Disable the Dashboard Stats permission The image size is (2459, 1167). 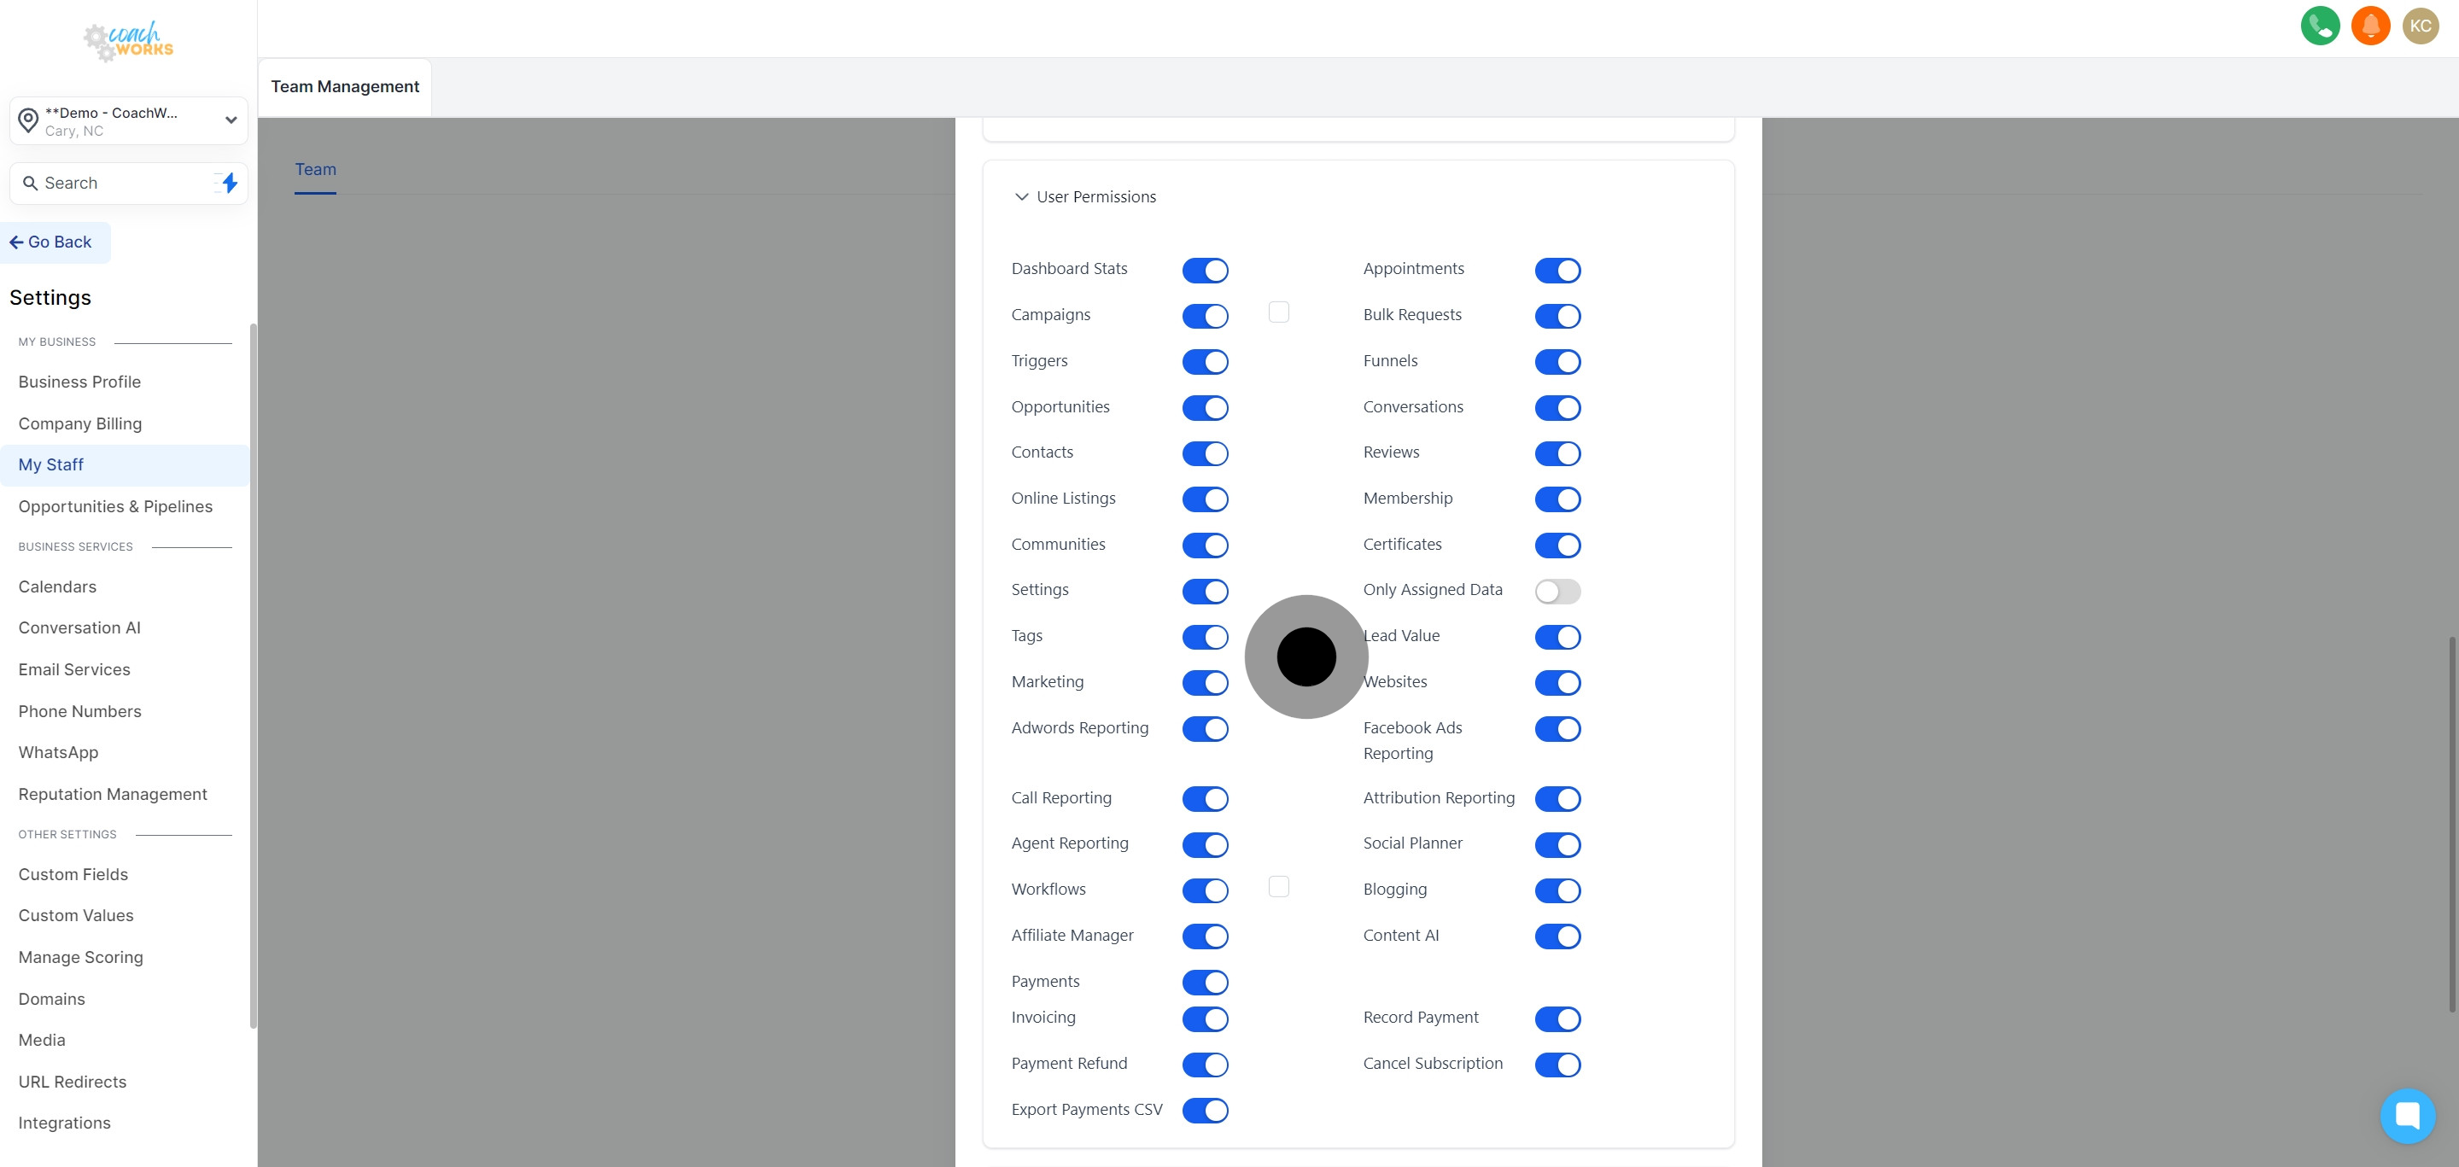1205,269
